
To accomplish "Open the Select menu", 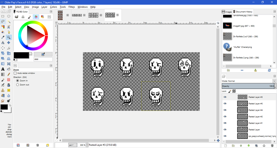I will pyautogui.click(x=18, y=7).
